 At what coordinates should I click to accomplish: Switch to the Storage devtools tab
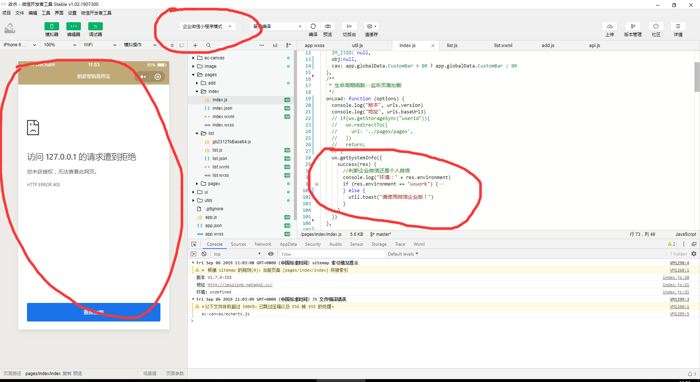tap(379, 244)
